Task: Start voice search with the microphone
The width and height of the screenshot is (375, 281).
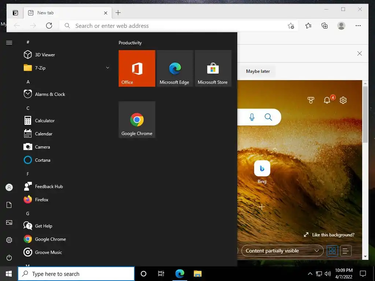Action: click(x=252, y=117)
